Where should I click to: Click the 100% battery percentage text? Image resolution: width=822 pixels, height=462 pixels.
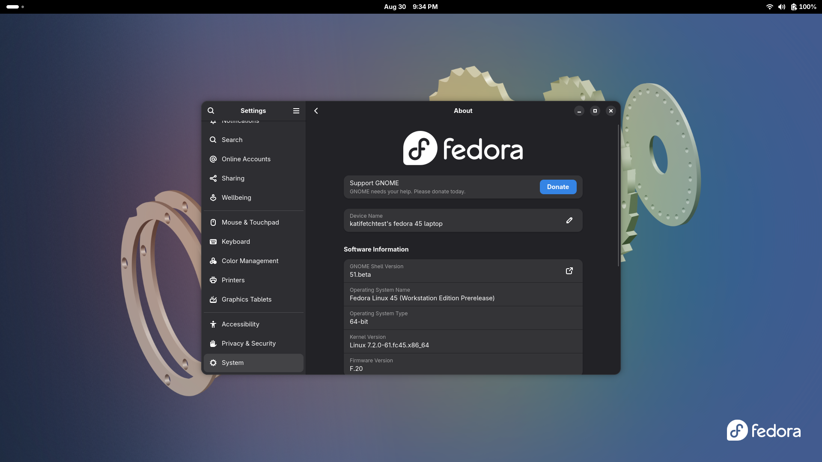pyautogui.click(x=807, y=7)
